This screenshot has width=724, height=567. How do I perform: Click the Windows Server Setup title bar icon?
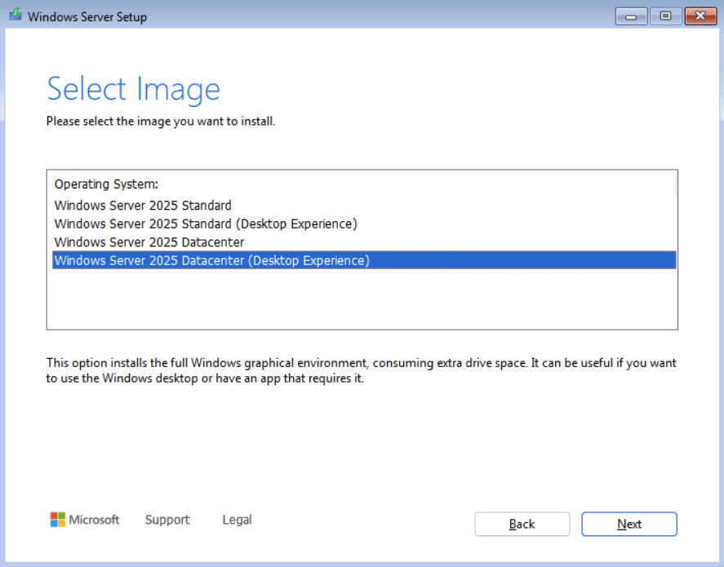(x=15, y=16)
